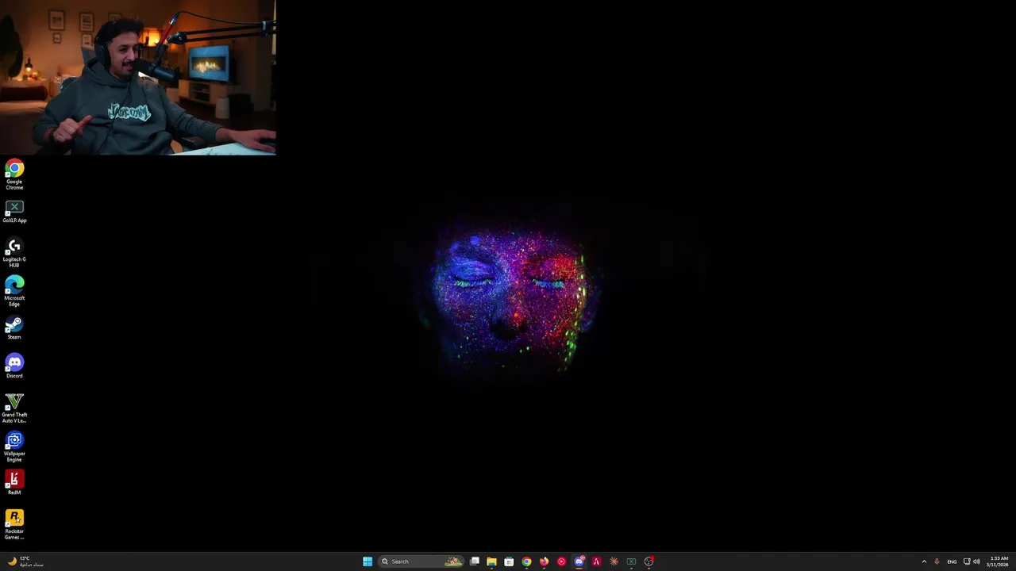
Task: Open Microsoft Store from the taskbar
Action: 509,561
